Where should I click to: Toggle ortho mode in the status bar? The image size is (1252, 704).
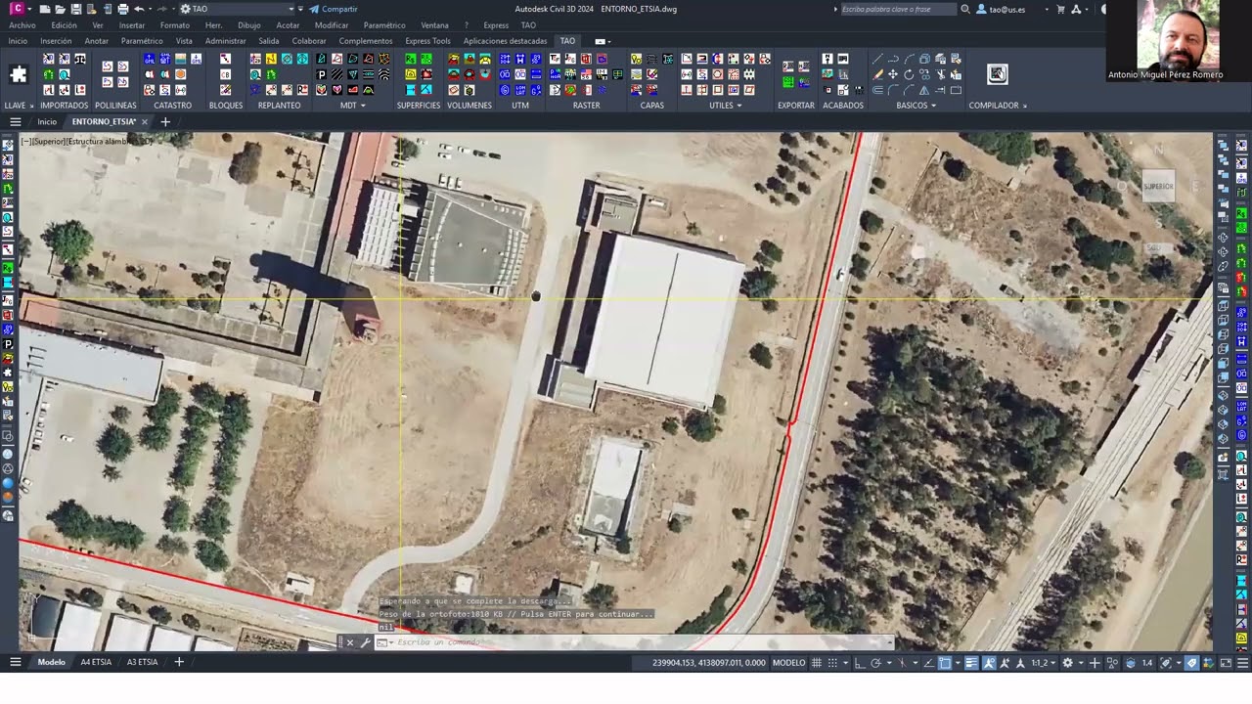[860, 663]
